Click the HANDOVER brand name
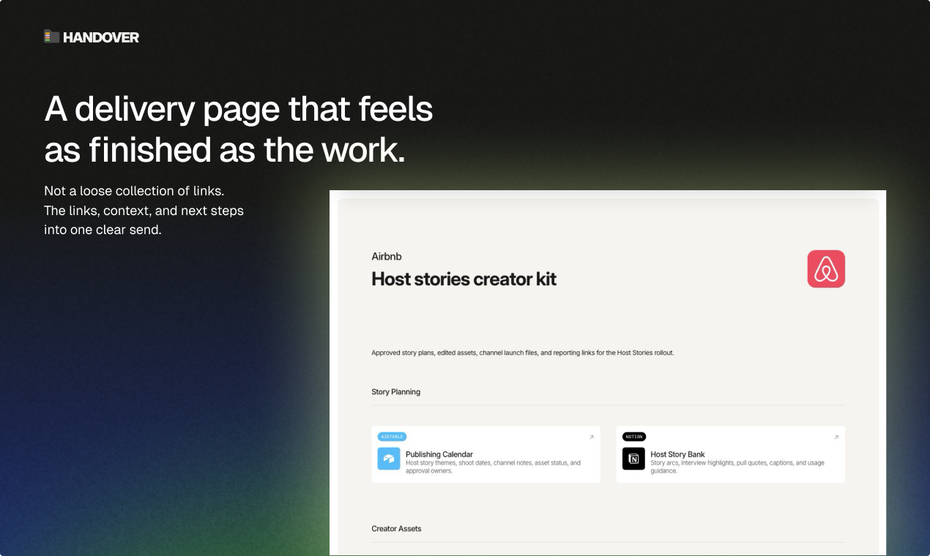Viewport: 930px width, 556px height. pyautogui.click(x=101, y=37)
